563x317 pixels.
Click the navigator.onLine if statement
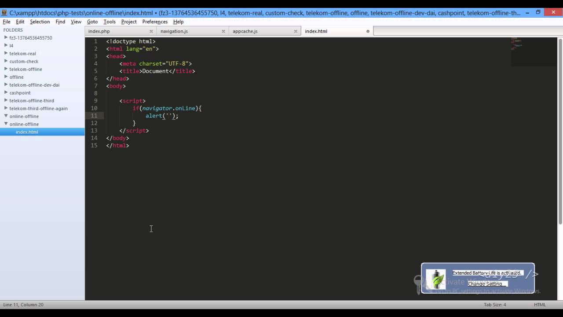click(167, 108)
